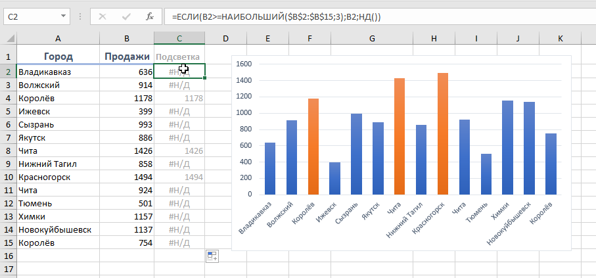Select the Новокуйбышевск cell
Screen dimensions: 596x278
(58, 230)
